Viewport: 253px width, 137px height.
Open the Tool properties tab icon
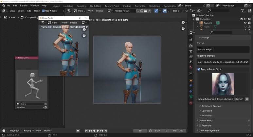pos(191,39)
